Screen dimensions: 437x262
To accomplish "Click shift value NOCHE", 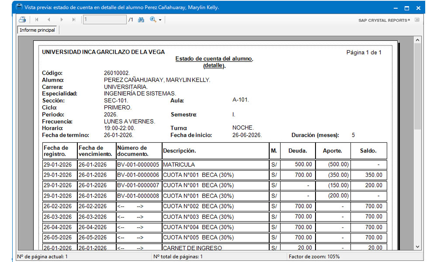I will (243, 128).
